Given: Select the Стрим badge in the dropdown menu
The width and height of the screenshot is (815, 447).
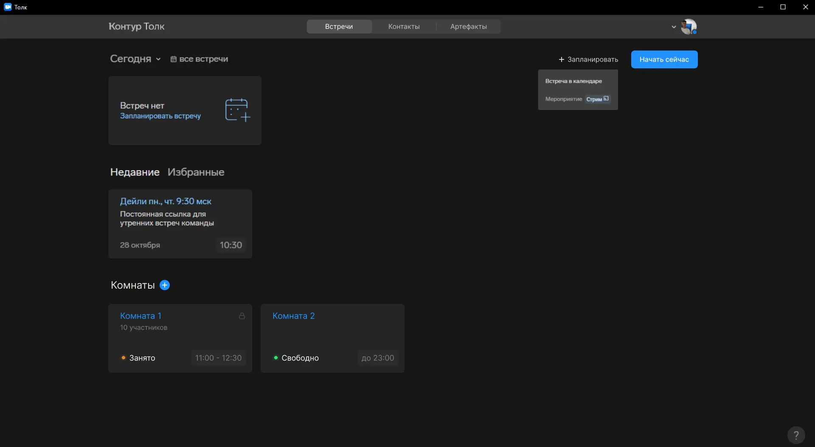Looking at the screenshot, I should [597, 99].
